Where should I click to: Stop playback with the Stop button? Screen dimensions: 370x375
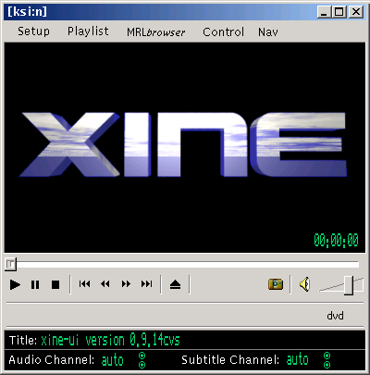(55, 284)
